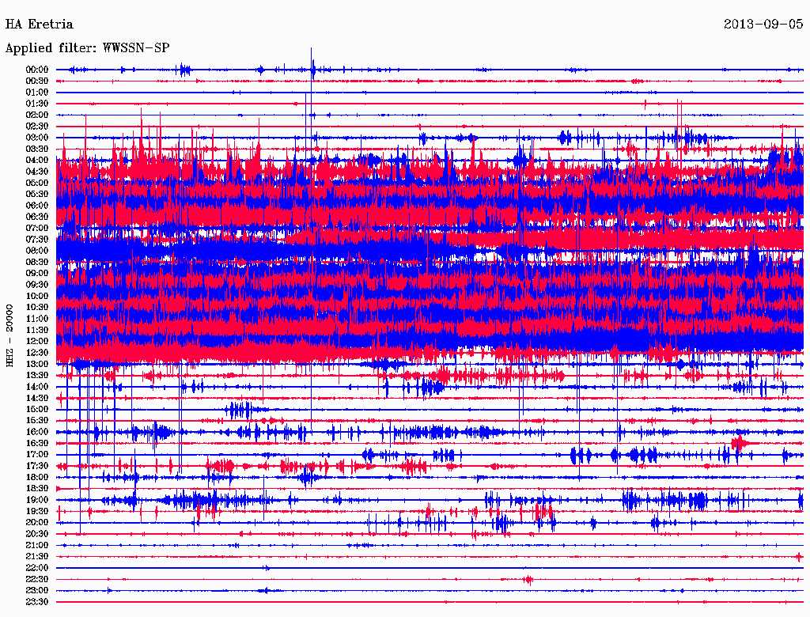Select the 09:30 time label
Image resolution: width=810 pixels, height=617 pixels.
pyautogui.click(x=37, y=285)
